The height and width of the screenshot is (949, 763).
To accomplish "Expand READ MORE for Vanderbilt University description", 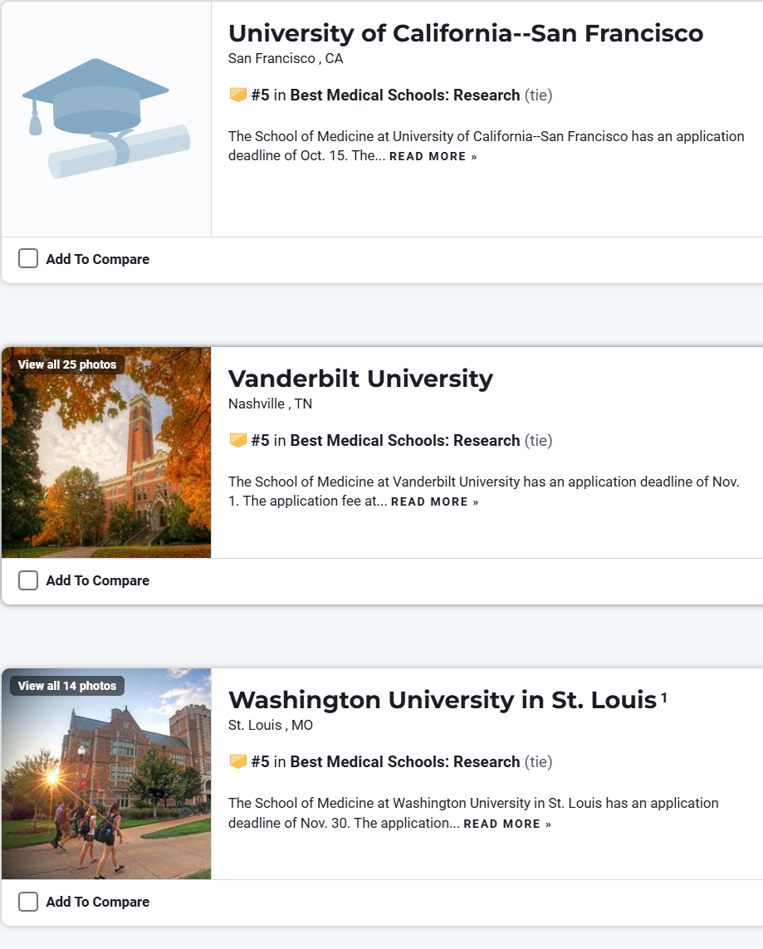I will (434, 502).
